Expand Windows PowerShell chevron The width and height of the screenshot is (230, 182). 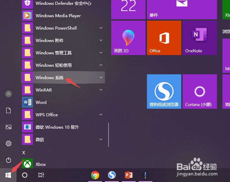click(101, 28)
